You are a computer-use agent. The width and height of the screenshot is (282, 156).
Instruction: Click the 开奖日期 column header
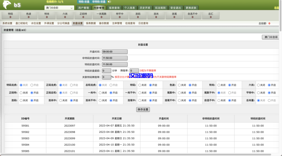click(117, 119)
